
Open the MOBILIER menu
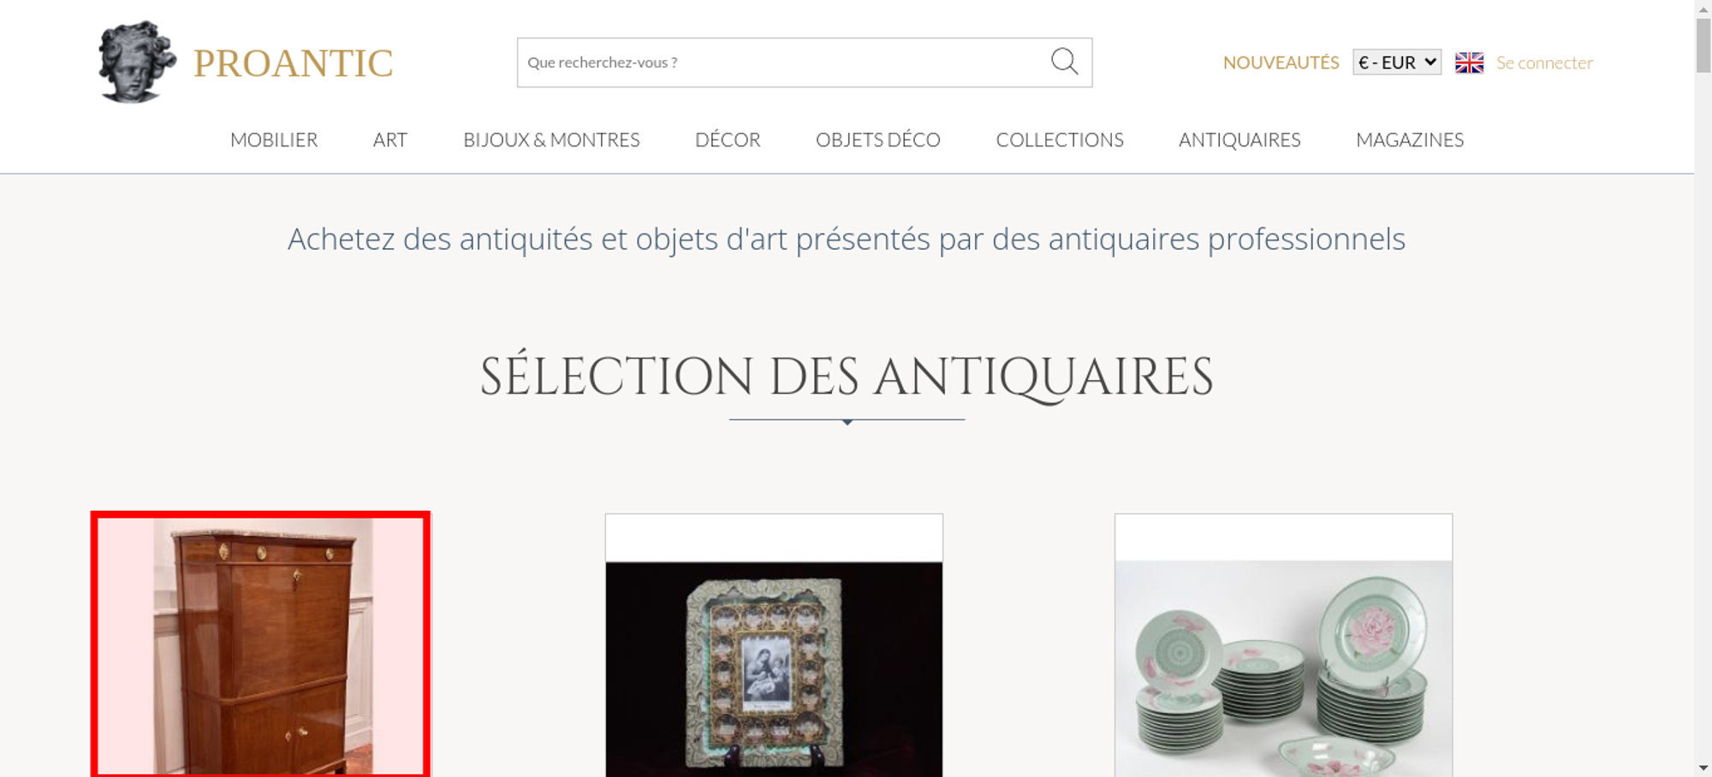click(x=274, y=139)
